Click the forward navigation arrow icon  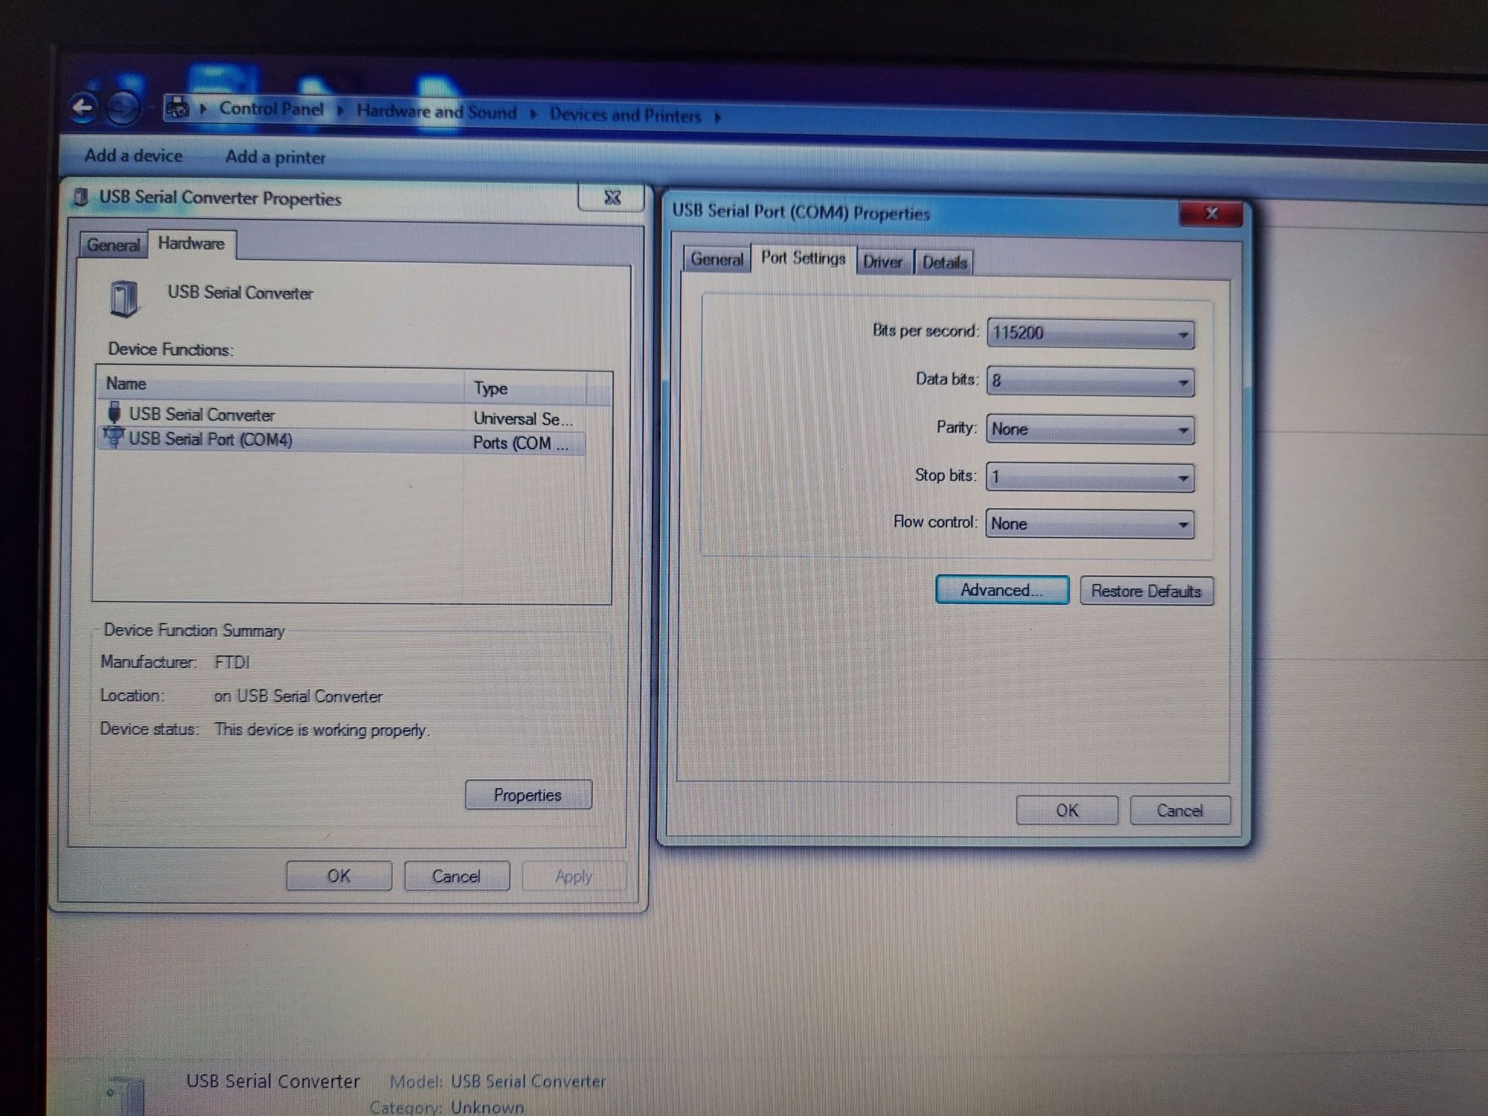(124, 109)
